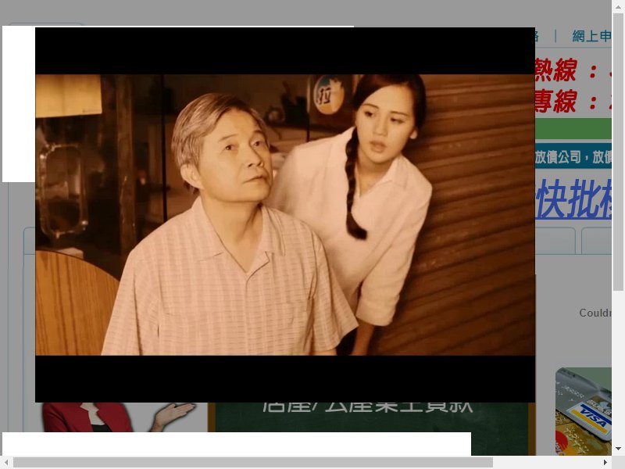Click the vertical scrollbar down arrow
Image resolution: width=625 pixels, height=469 pixels.
(x=618, y=449)
